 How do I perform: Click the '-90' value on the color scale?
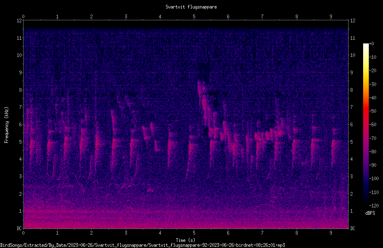coord(373,165)
